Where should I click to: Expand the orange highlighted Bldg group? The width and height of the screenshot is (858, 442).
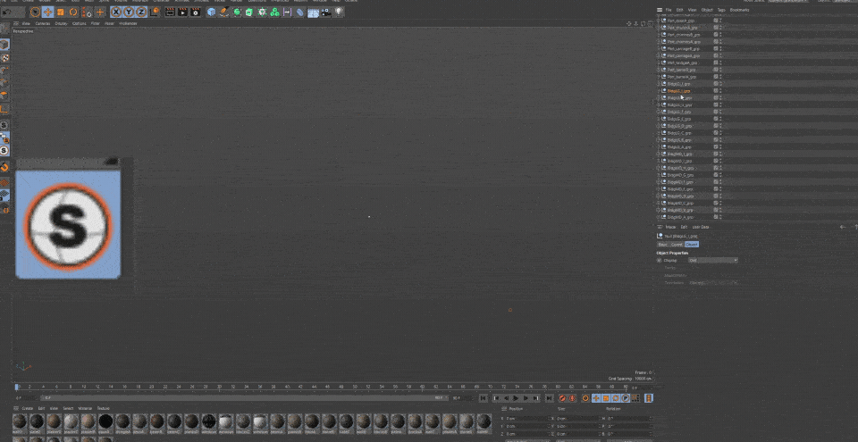pos(659,91)
